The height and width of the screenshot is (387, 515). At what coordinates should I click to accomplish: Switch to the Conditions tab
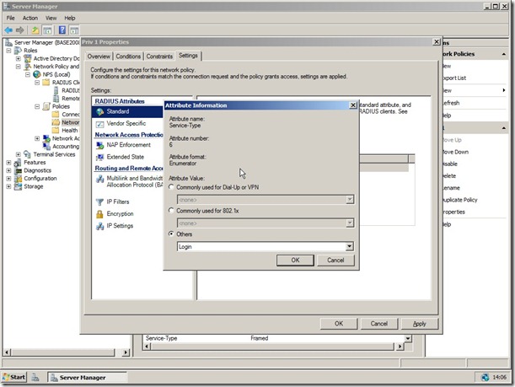point(128,56)
